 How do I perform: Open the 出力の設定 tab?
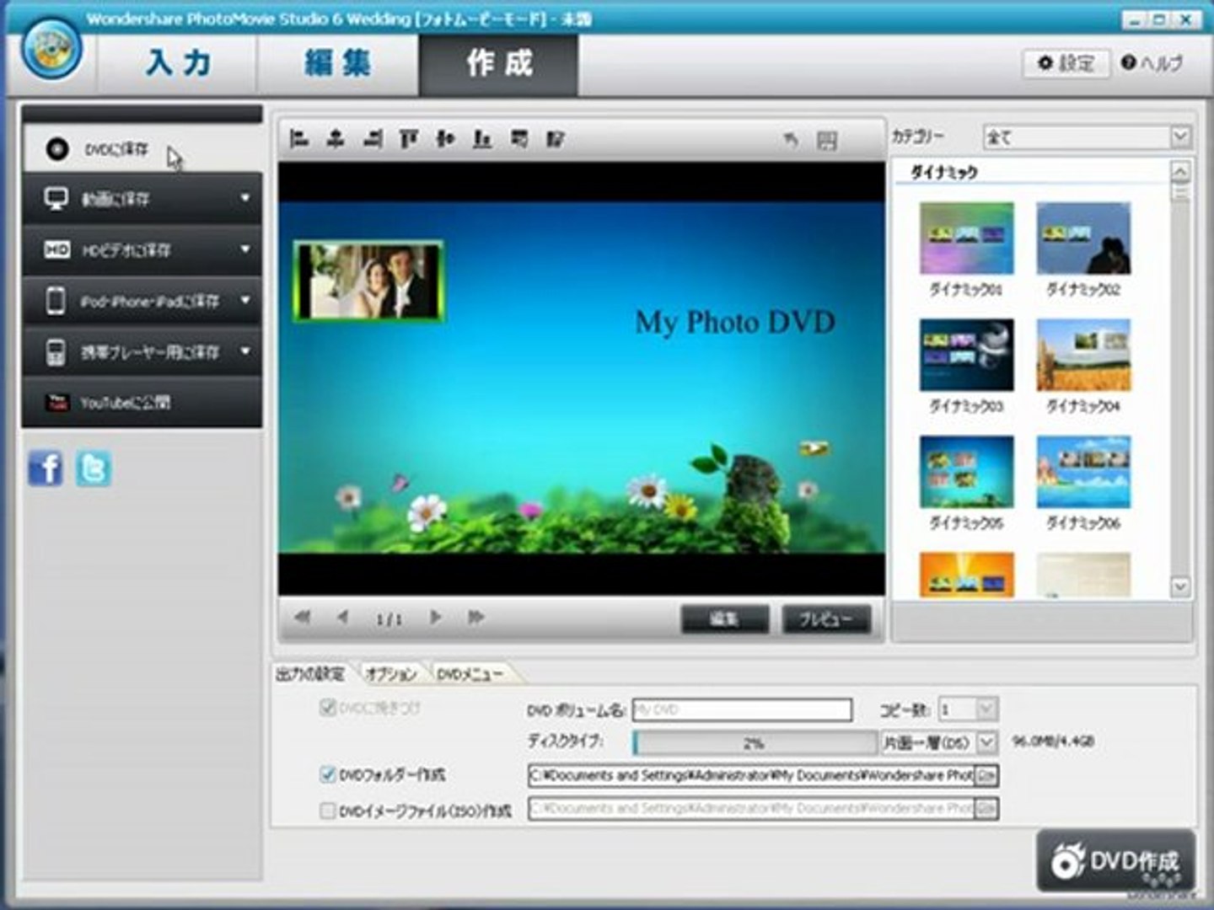pyautogui.click(x=309, y=673)
